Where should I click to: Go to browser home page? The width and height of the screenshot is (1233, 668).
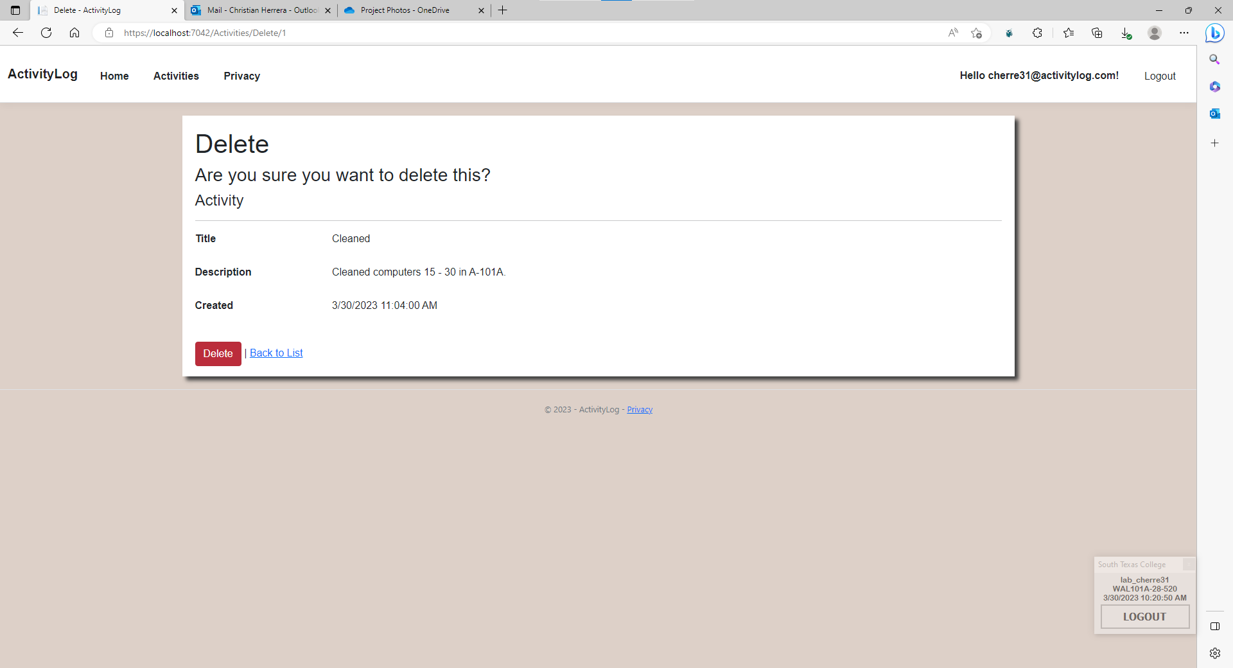pos(74,33)
